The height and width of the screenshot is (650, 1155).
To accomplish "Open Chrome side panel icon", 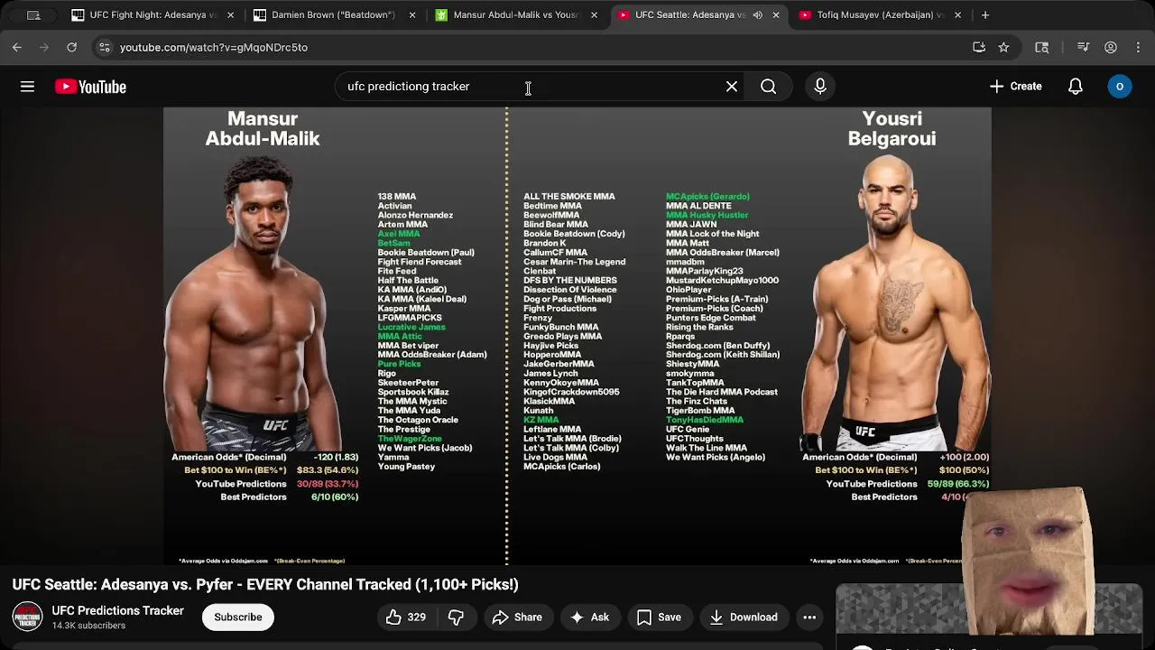I will [x=1041, y=47].
